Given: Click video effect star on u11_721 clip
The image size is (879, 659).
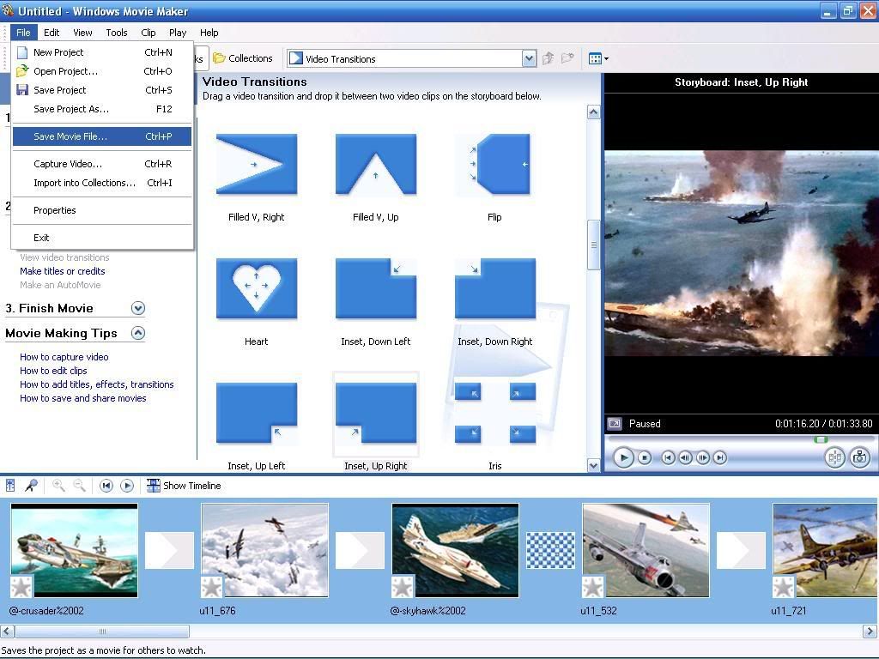Looking at the screenshot, I should click(x=783, y=587).
